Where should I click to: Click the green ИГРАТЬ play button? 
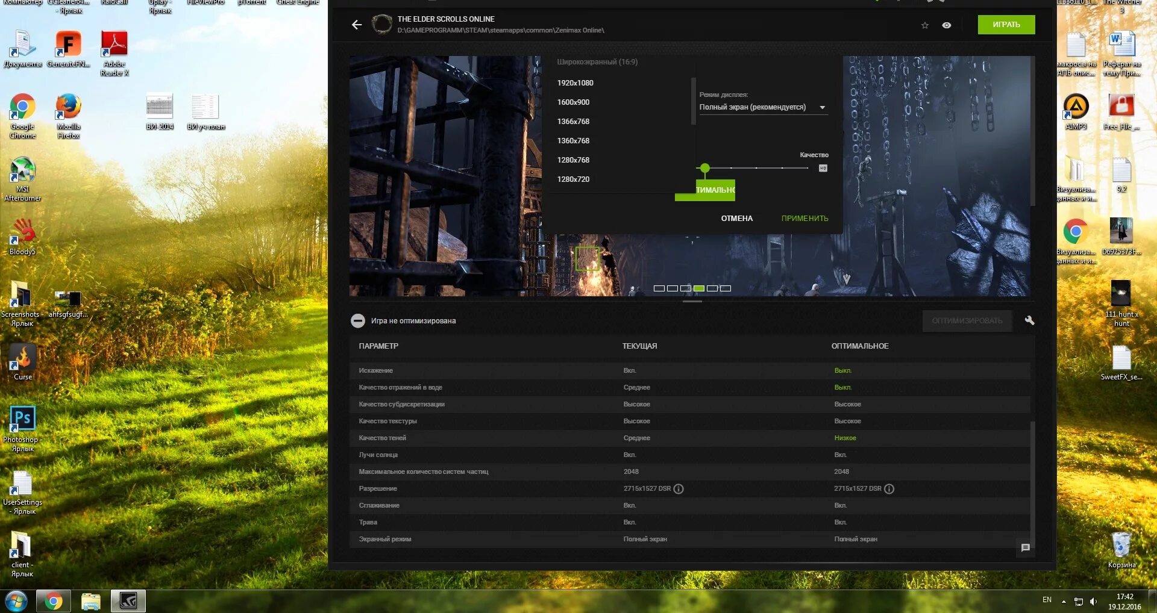1006,25
